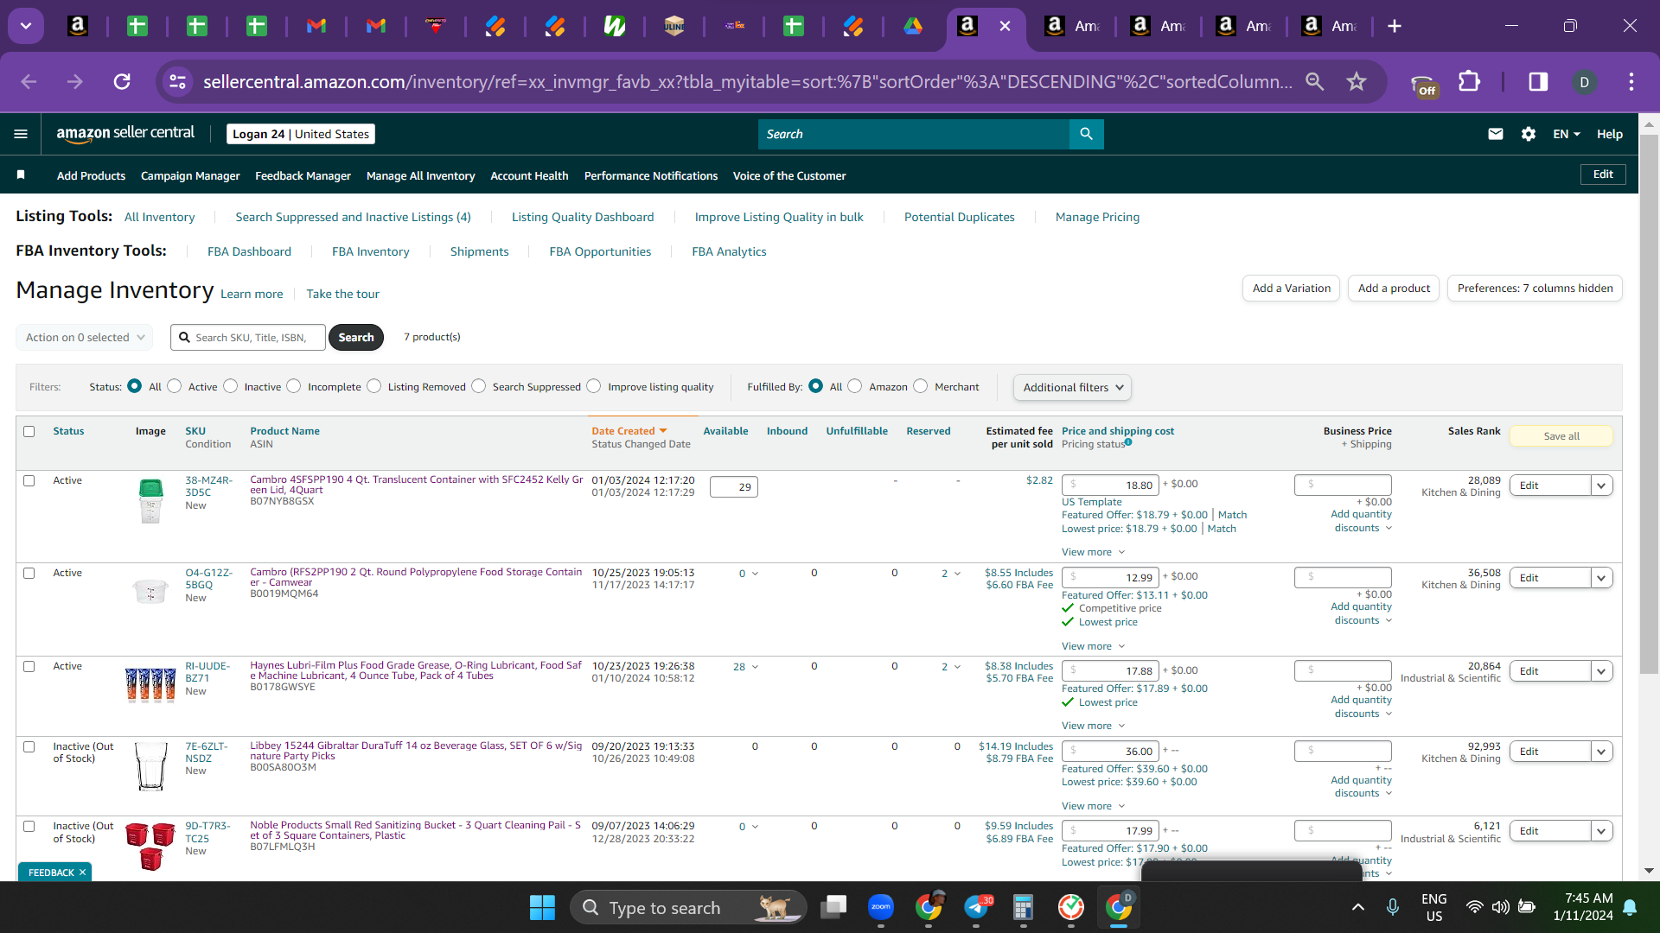
Task: Click the Add a product button
Action: [x=1394, y=288]
